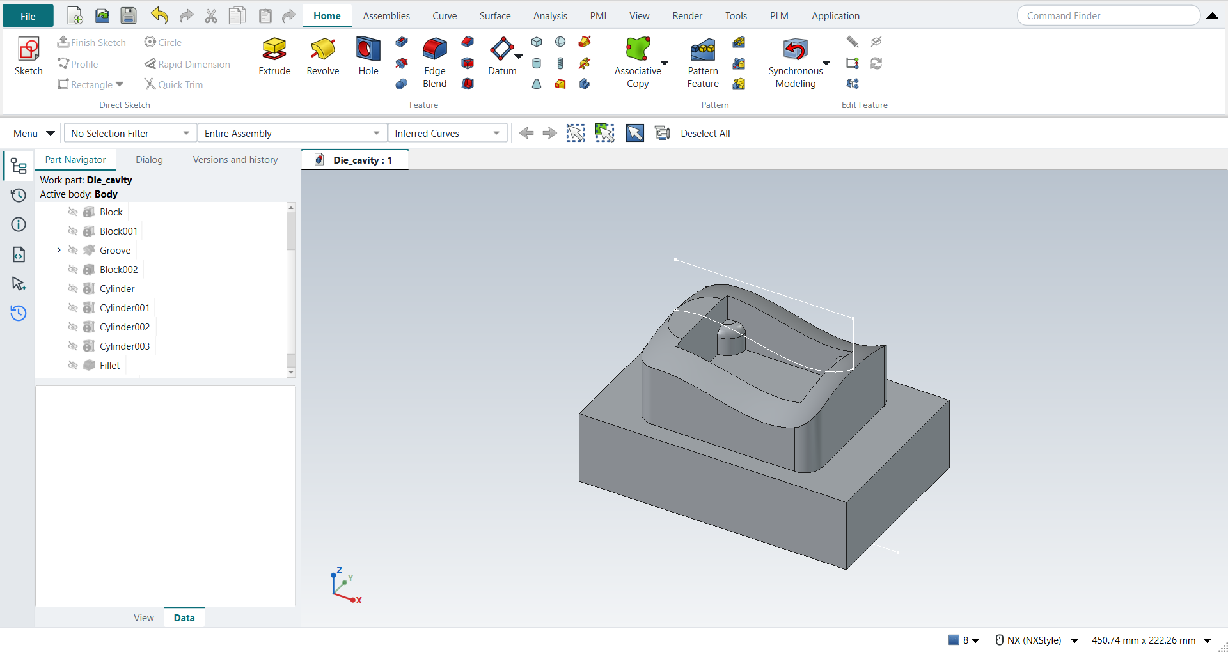Toggle visibility of the Fillet feature
The image size is (1228, 652).
click(73, 366)
